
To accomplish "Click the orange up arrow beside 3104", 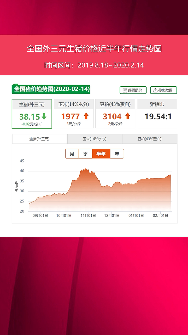I will click(x=127, y=116).
